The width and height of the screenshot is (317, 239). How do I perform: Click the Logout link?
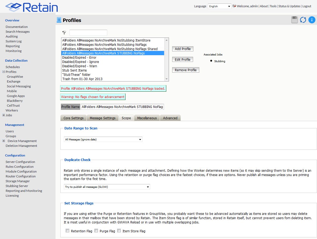(307, 6)
